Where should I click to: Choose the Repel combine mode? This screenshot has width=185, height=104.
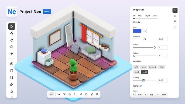(x=137, y=72)
